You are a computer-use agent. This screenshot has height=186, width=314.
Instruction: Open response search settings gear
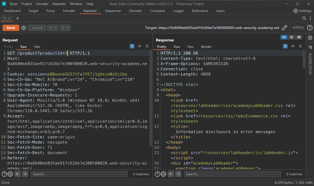(x=163, y=174)
